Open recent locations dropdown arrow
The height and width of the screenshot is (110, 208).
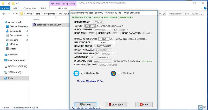pyautogui.click(x=13, y=14)
